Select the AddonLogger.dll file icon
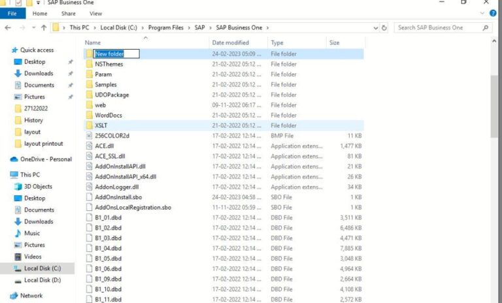Image resolution: width=502 pixels, height=303 pixels. pyautogui.click(x=90, y=187)
